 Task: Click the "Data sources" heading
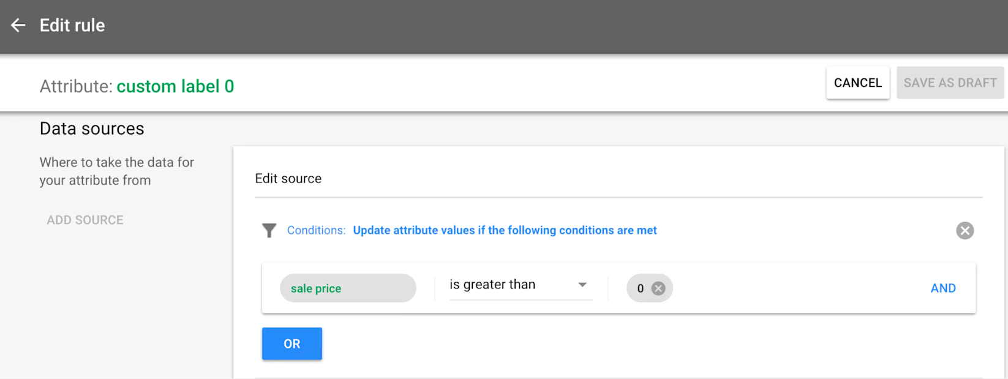pyautogui.click(x=92, y=129)
